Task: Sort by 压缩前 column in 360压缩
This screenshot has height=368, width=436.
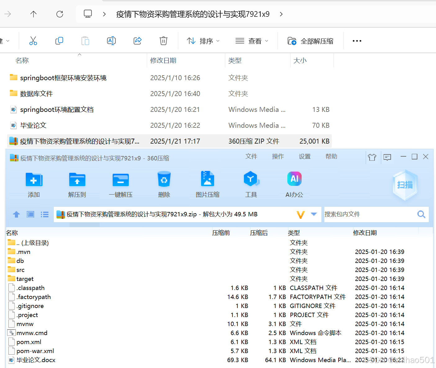Action: point(221,233)
